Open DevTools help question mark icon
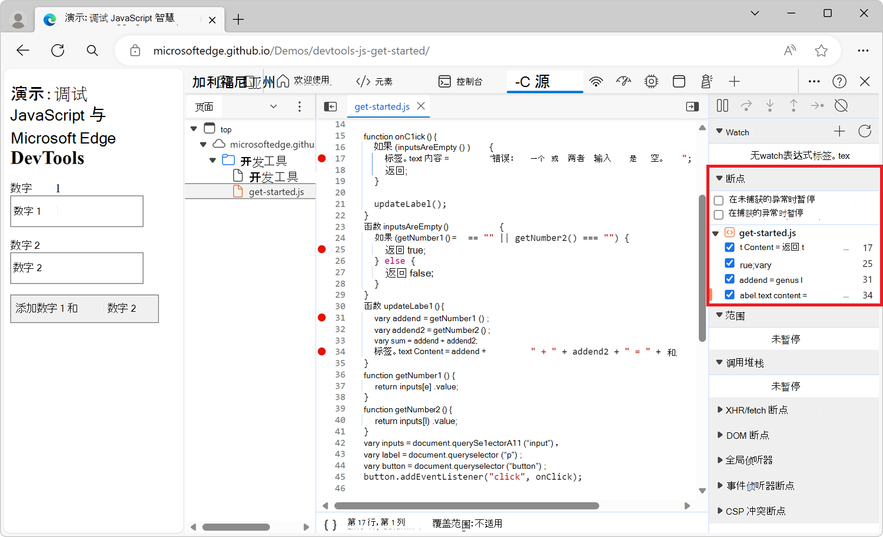Screen dimensions: 883x537 [x=839, y=82]
